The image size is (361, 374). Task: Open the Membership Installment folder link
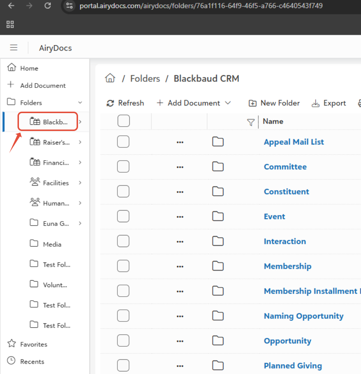click(312, 291)
